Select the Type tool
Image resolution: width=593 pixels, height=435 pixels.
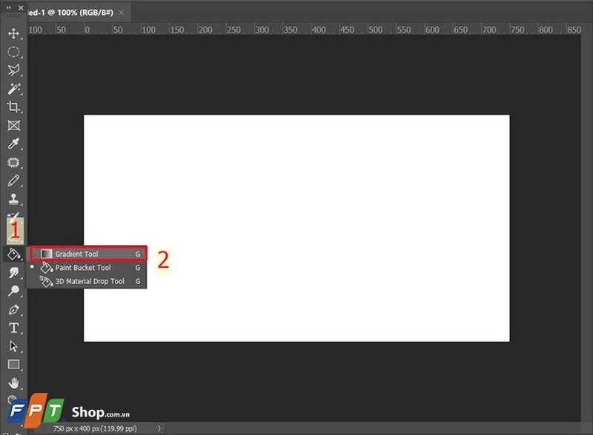tap(13, 328)
